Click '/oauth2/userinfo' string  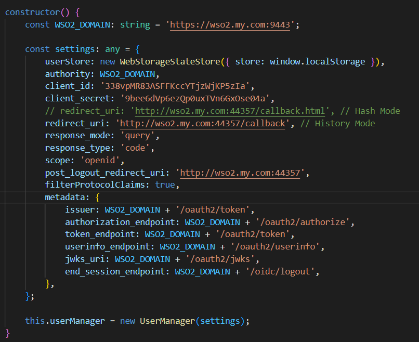(x=274, y=246)
